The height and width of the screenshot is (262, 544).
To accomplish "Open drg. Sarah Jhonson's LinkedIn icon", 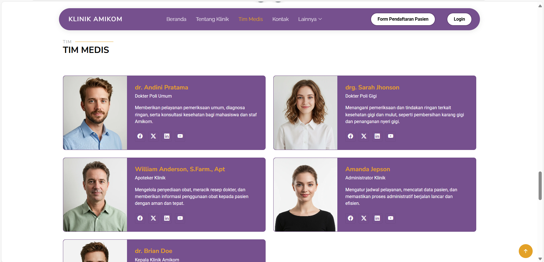I will tap(377, 136).
